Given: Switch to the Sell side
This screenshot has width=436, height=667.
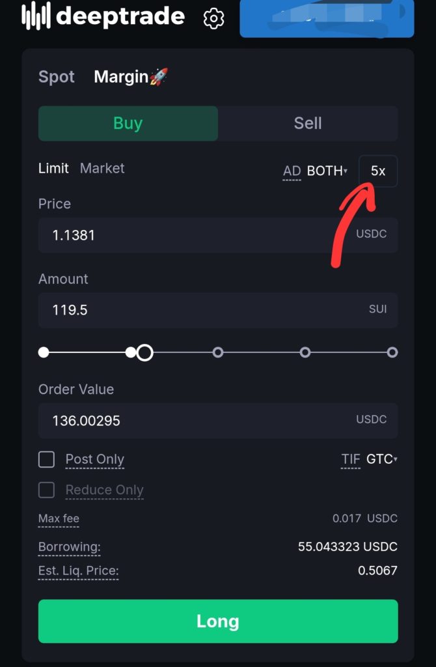Looking at the screenshot, I should pos(308,124).
